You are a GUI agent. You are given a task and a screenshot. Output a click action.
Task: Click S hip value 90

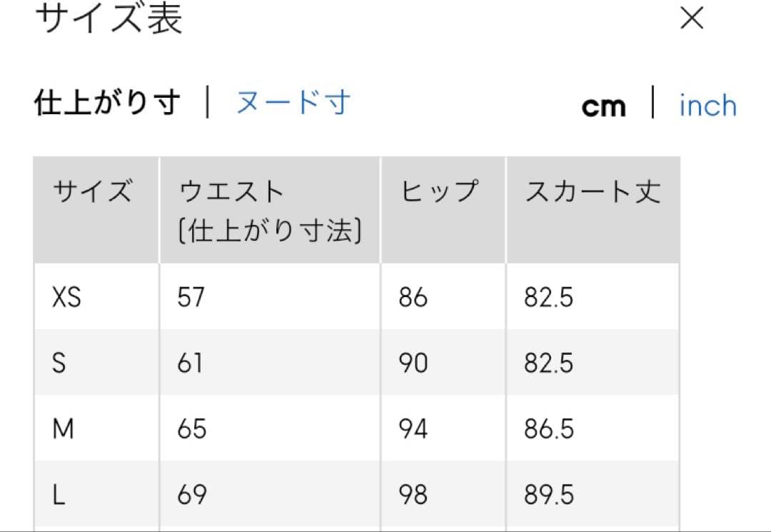click(x=413, y=363)
